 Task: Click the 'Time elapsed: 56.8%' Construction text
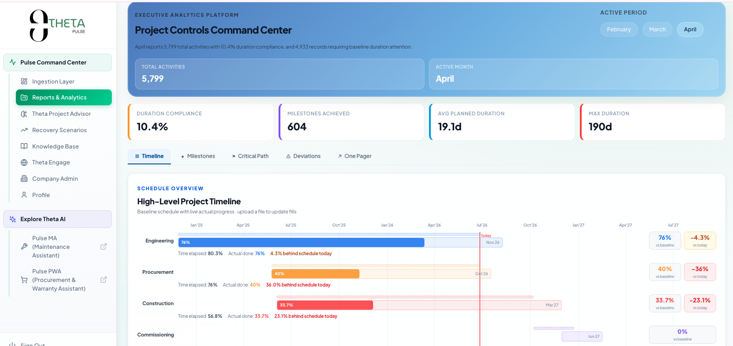[200, 316]
